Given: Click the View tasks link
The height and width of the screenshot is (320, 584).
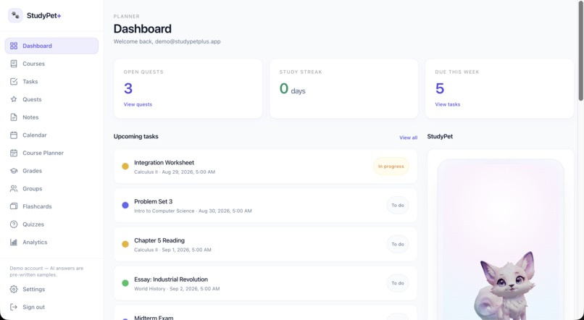Looking at the screenshot, I should coord(447,104).
